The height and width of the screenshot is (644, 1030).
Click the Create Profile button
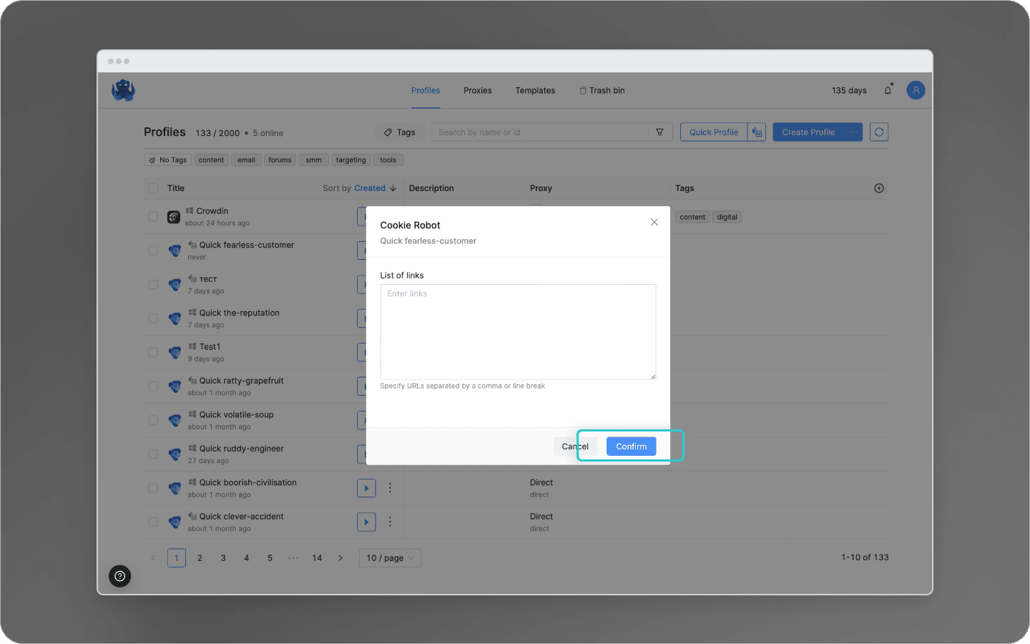coord(808,132)
